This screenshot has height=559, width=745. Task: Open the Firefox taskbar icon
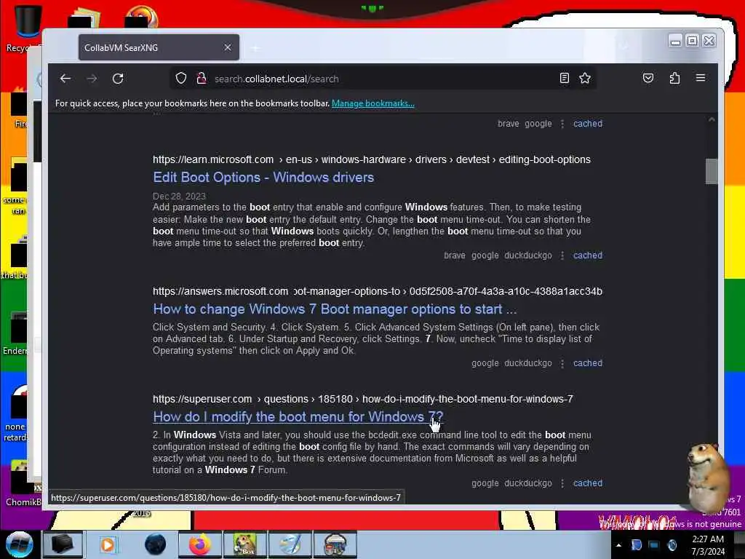[x=200, y=544]
